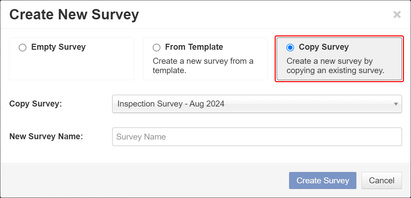
Task: Close the Create New Survey dialog
Action: tap(397, 15)
